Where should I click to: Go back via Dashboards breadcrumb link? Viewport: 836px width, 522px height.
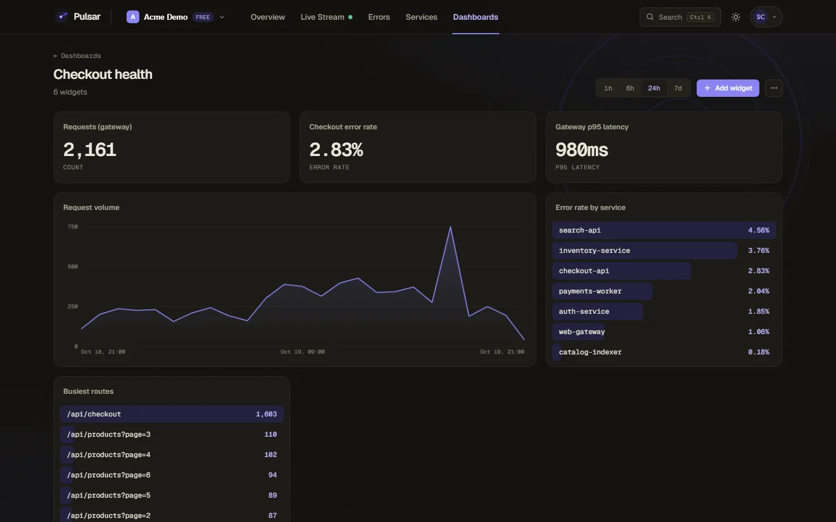coord(77,56)
